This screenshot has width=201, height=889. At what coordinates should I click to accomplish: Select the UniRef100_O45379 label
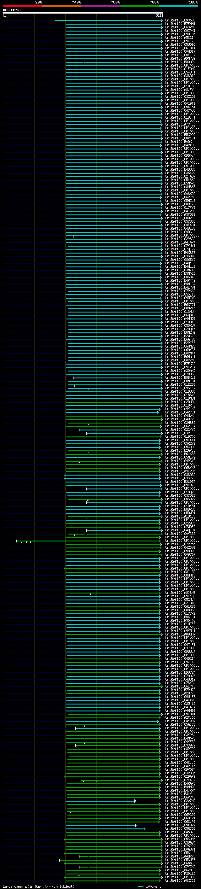[180, 832]
